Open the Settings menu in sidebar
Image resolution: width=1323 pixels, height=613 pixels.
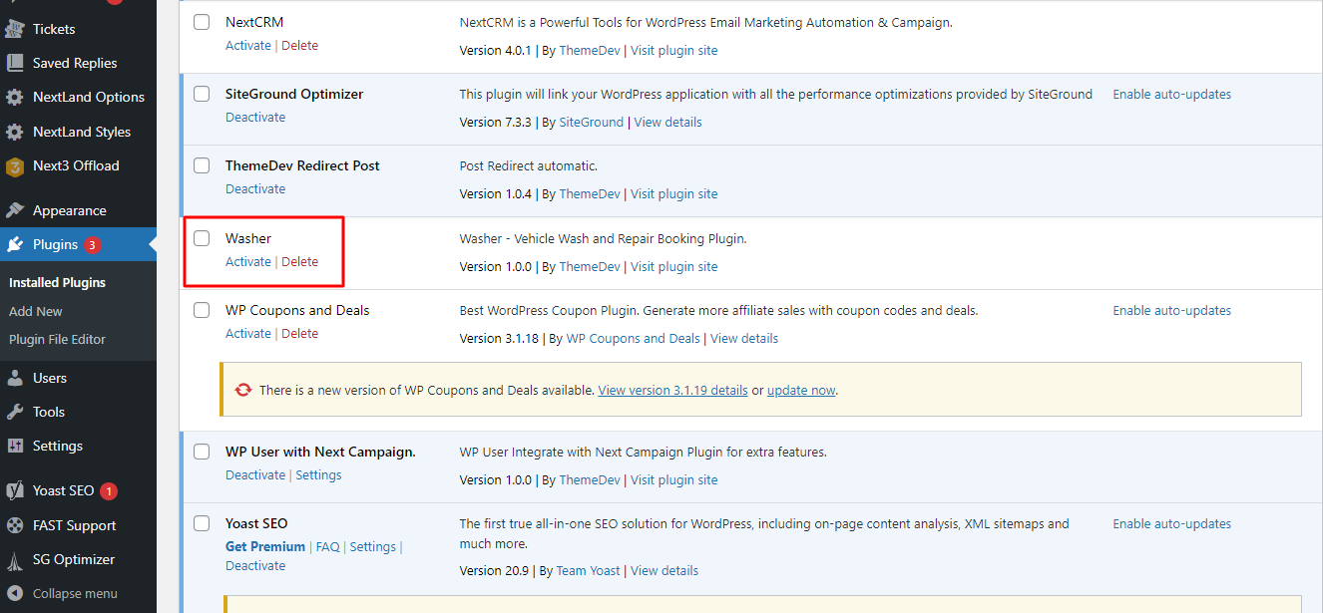(57, 447)
